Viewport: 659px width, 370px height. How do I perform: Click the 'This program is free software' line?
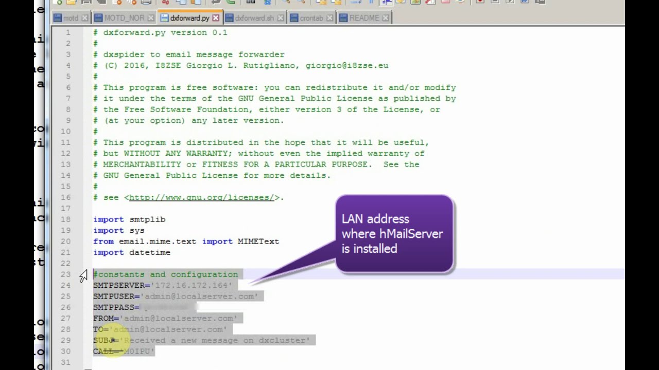point(274,87)
